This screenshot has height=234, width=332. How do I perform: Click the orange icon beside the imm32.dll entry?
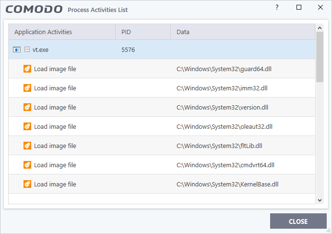(27, 88)
